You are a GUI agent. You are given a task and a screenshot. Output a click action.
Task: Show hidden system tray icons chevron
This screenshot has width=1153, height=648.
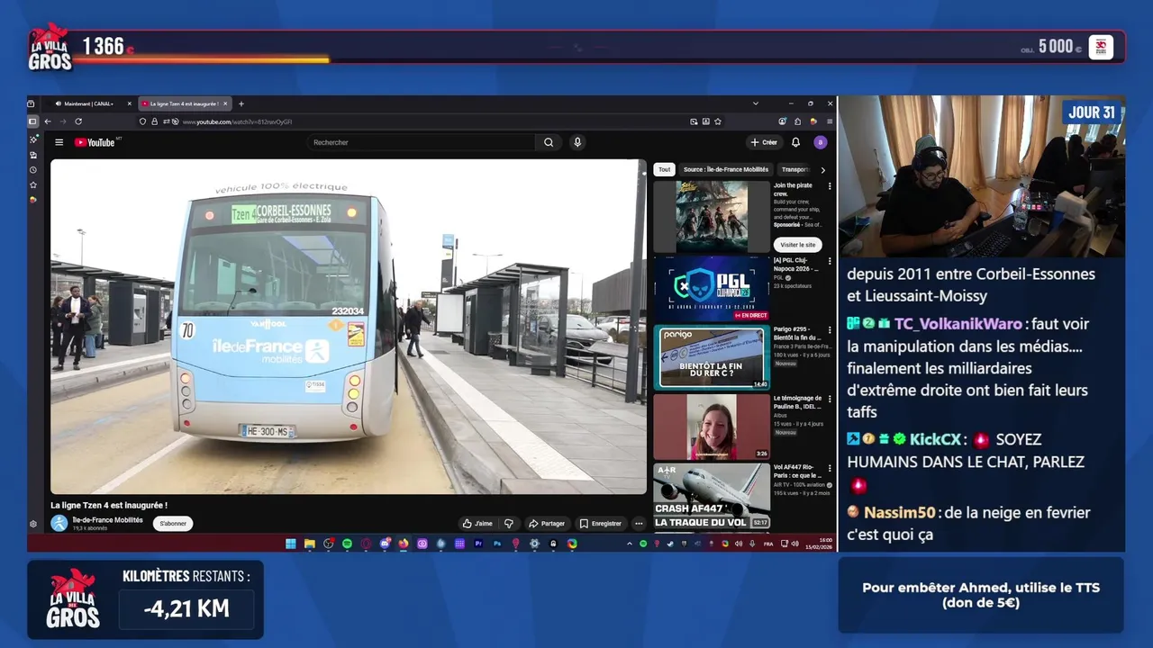click(630, 544)
